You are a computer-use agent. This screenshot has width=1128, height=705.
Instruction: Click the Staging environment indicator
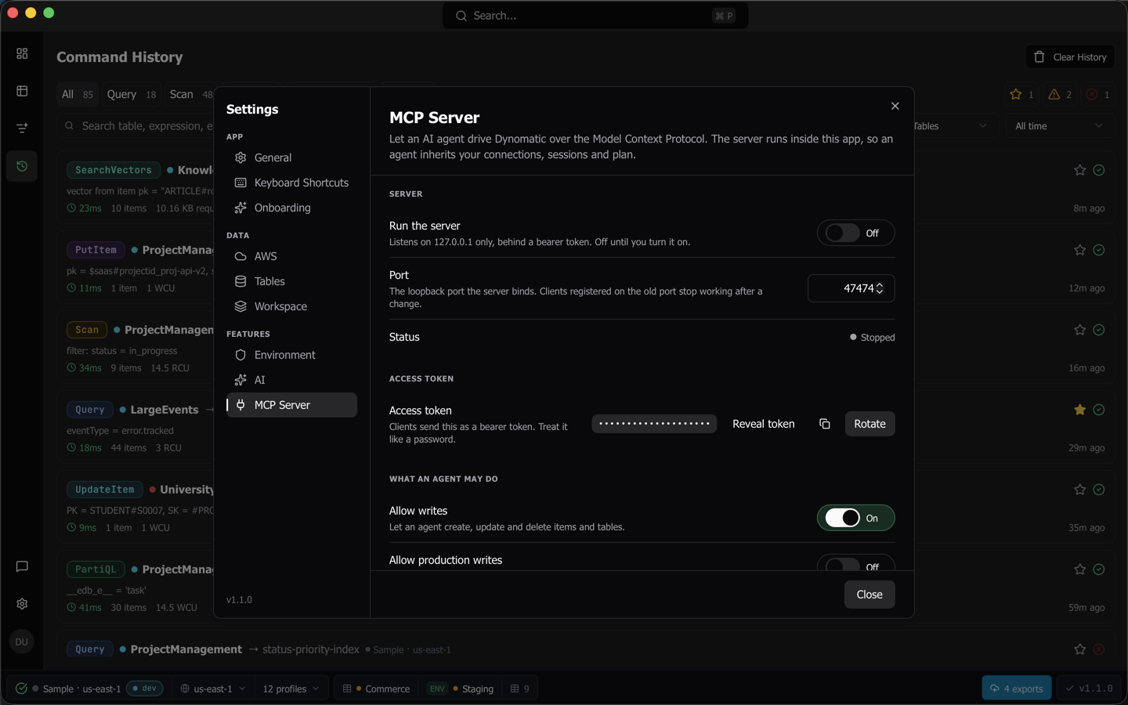tap(461, 689)
